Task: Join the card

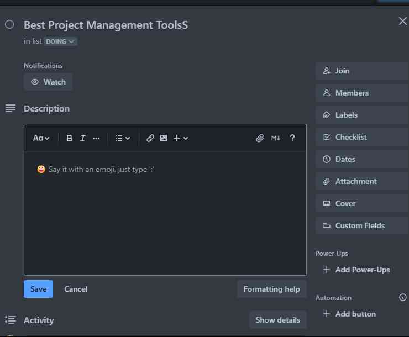Action: pos(362,71)
